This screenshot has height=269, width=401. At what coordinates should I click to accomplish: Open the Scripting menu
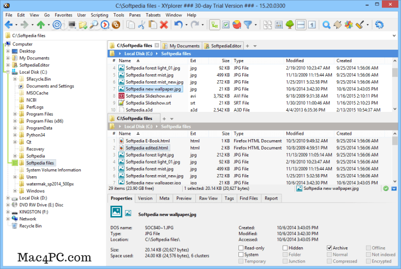(x=99, y=15)
